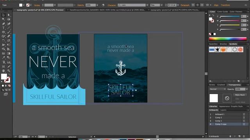The height and width of the screenshot is (140, 250).
Task: Click the Recolor Artwork wheel icon
Action: click(103, 5)
